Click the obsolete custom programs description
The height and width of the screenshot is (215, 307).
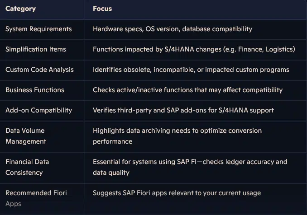(x=191, y=70)
